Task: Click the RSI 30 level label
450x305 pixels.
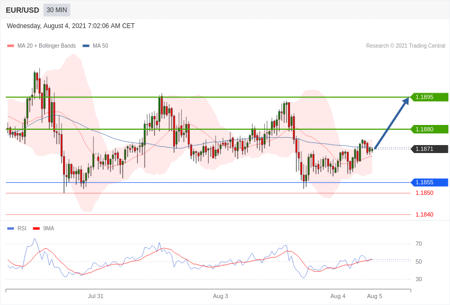Action: (x=419, y=279)
